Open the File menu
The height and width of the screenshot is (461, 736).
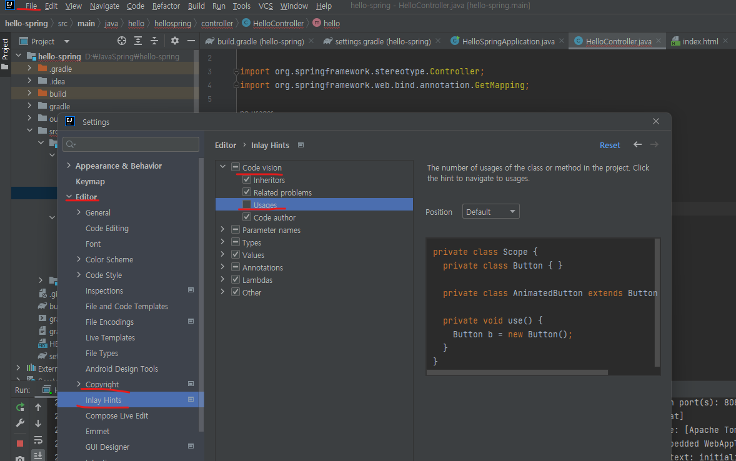(x=31, y=6)
